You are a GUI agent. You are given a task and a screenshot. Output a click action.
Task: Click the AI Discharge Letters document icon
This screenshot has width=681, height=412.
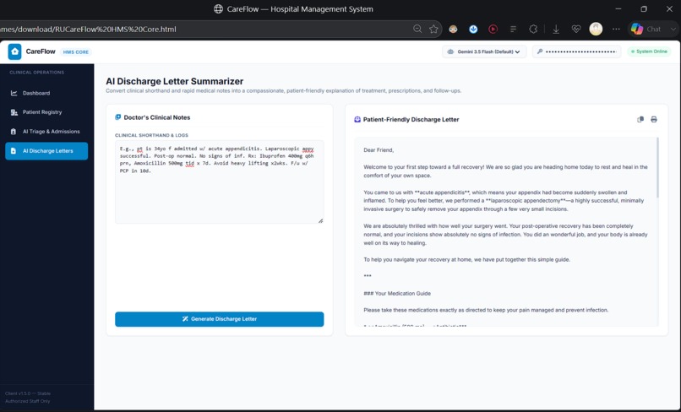pyautogui.click(x=14, y=151)
